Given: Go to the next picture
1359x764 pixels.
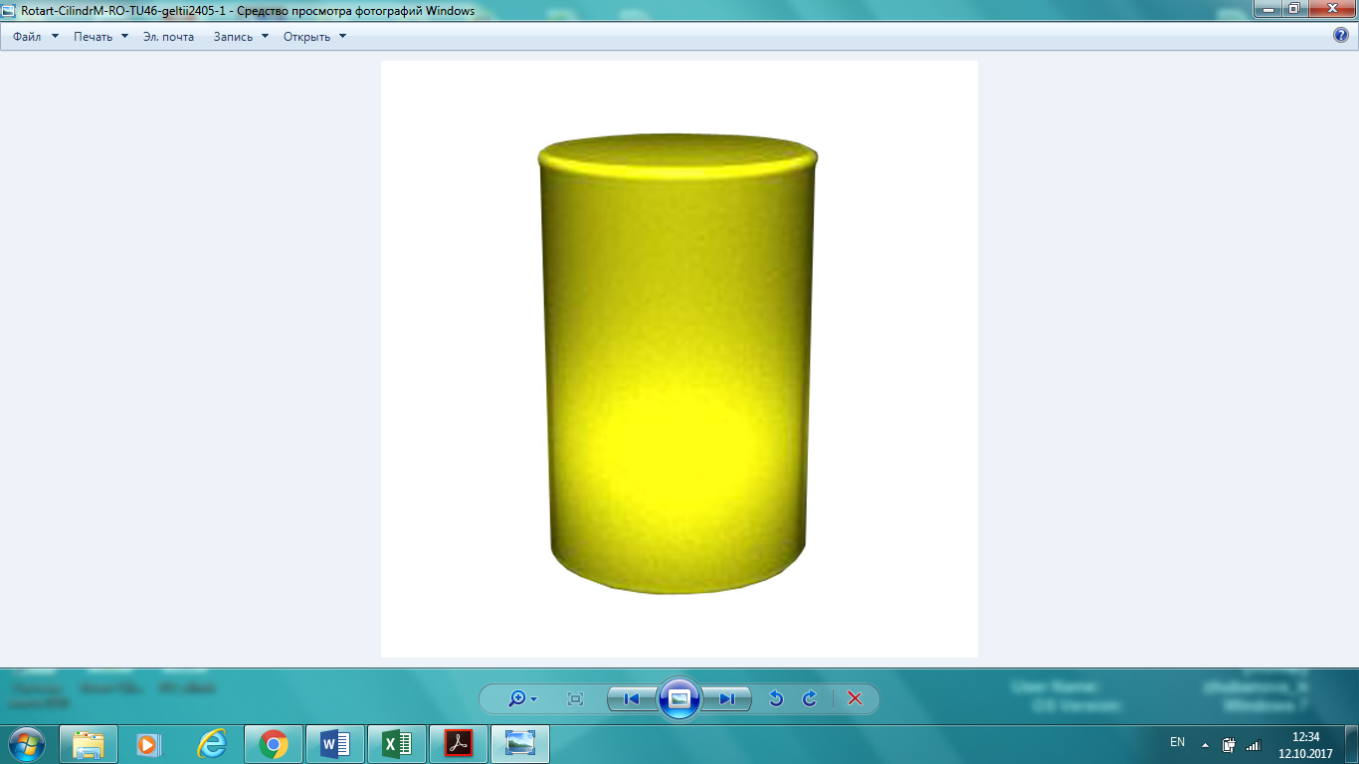Looking at the screenshot, I should click(x=726, y=699).
